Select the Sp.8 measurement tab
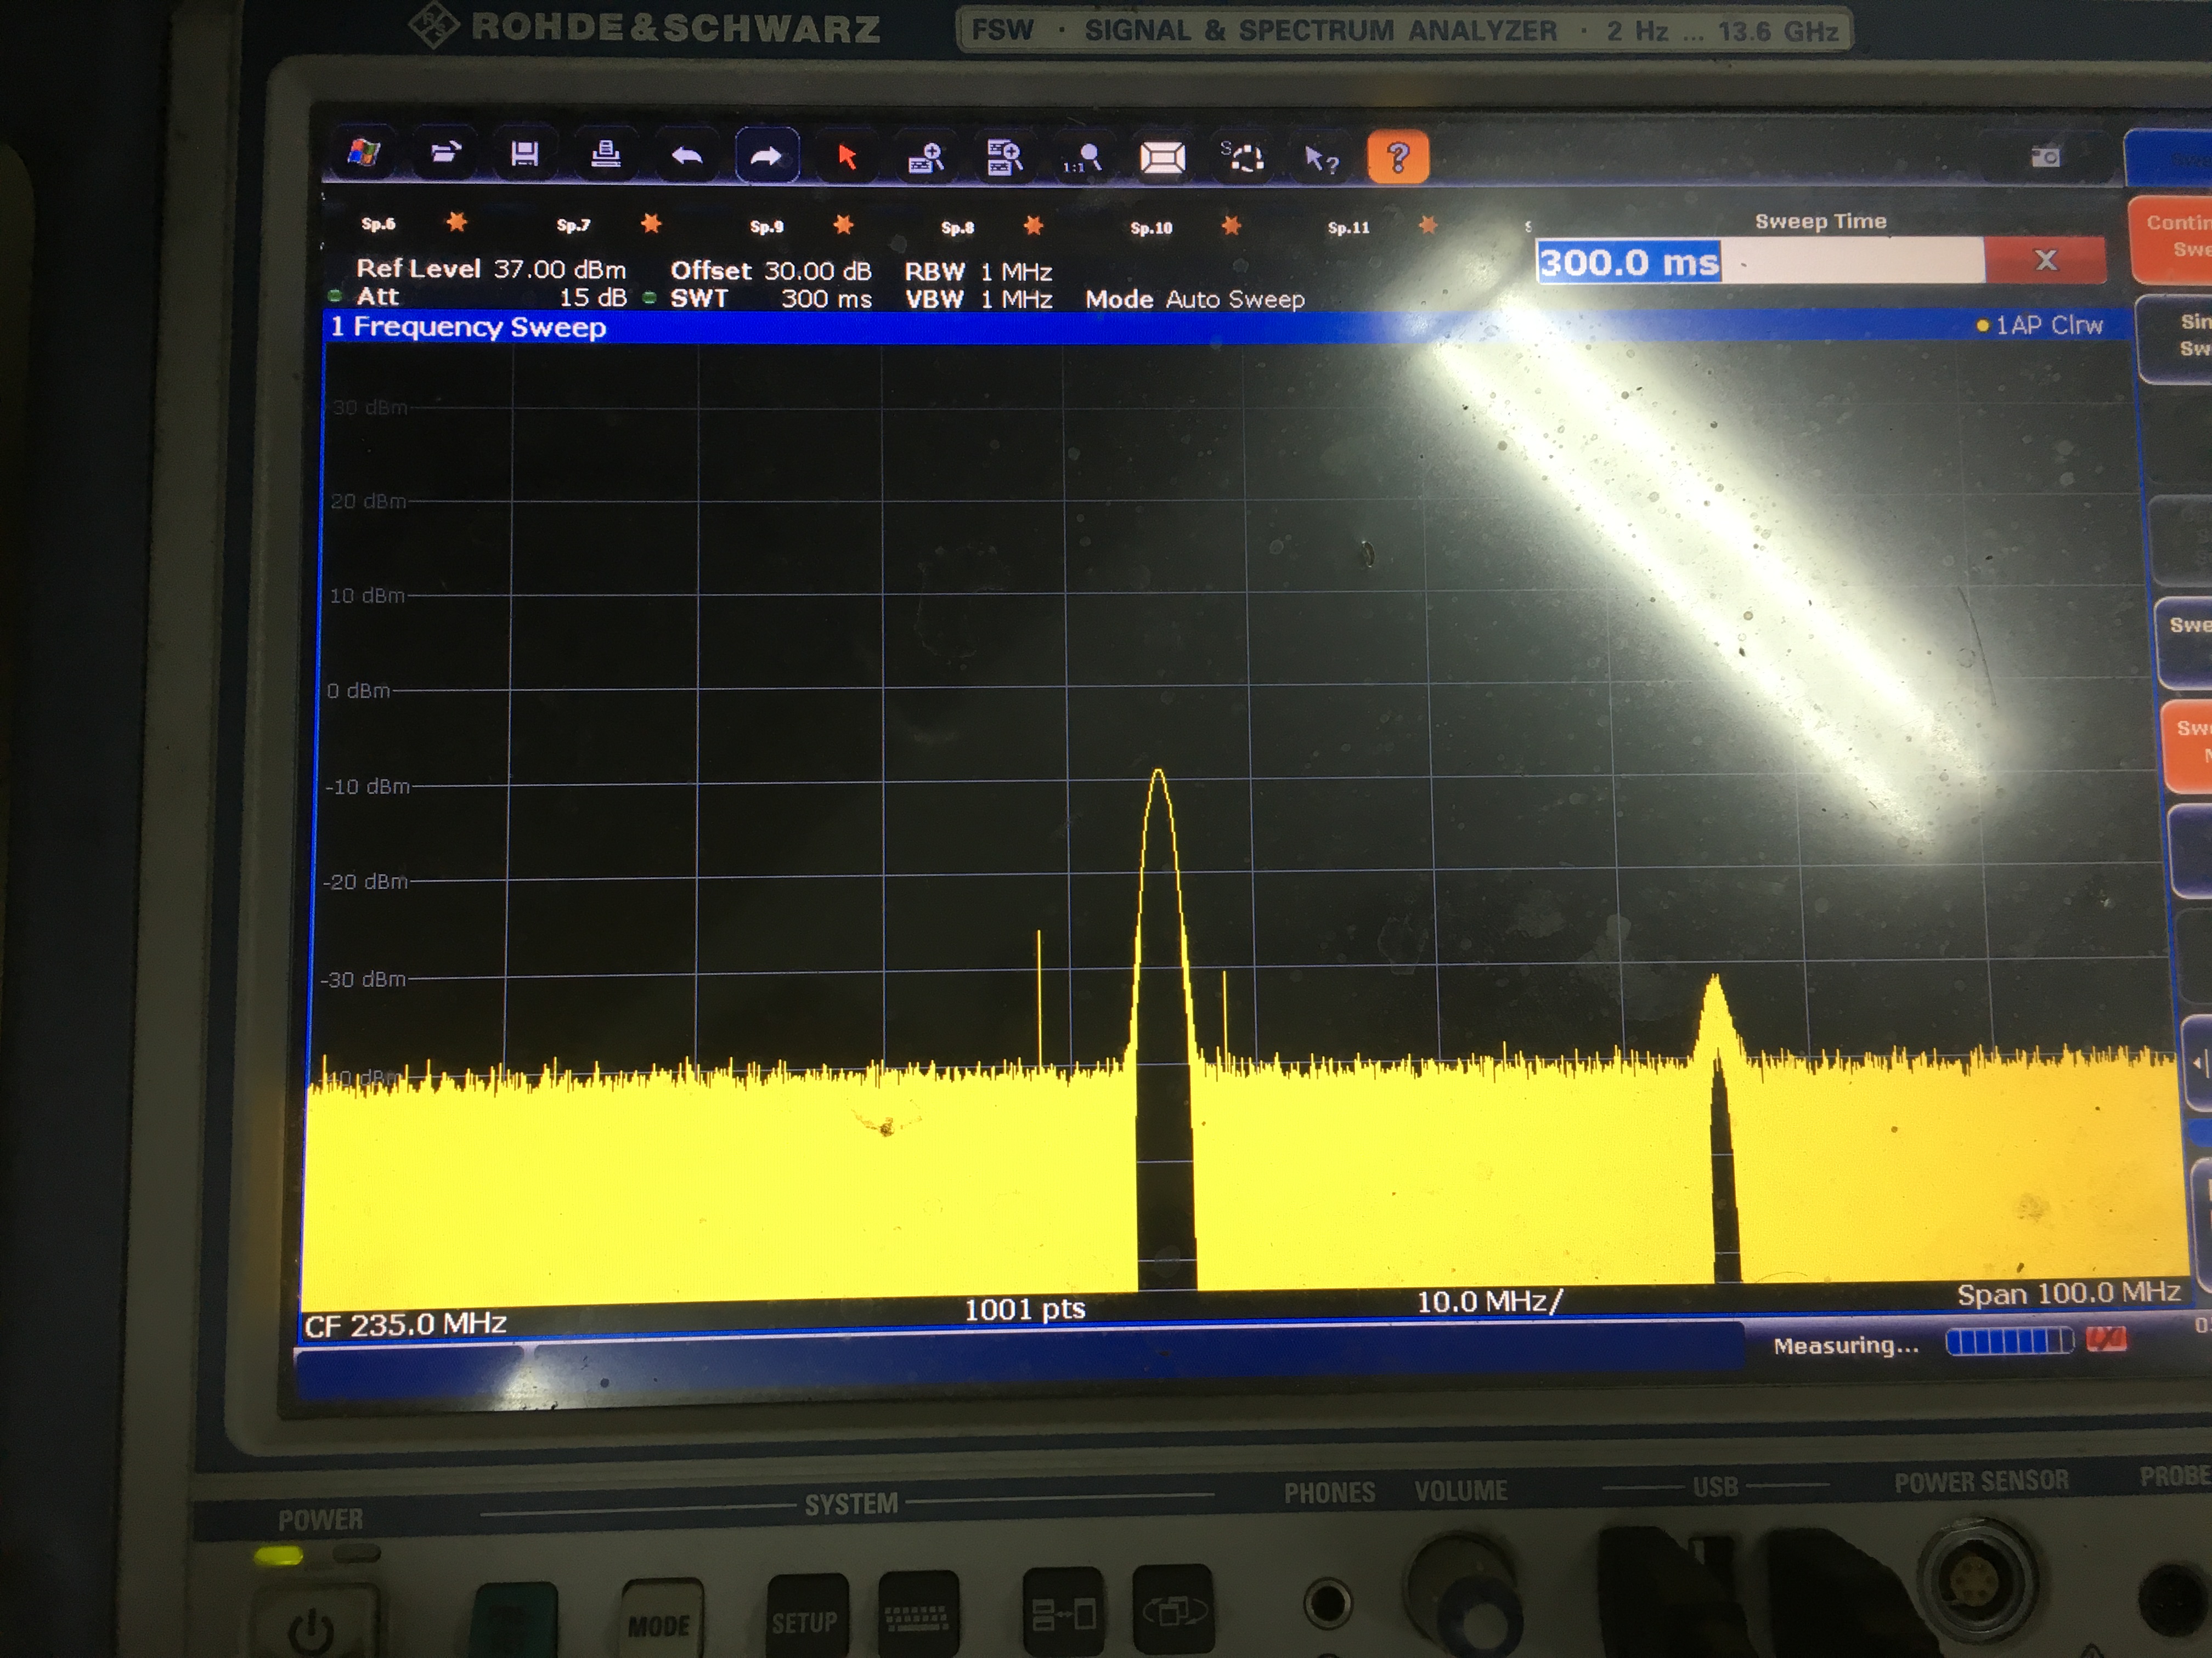This screenshot has width=2212, height=1658. pos(957,228)
